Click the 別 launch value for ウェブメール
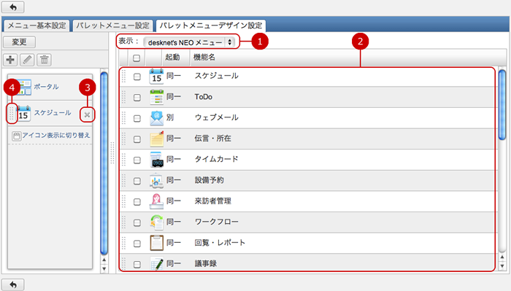Screen dimensions: 511x291 [170, 117]
